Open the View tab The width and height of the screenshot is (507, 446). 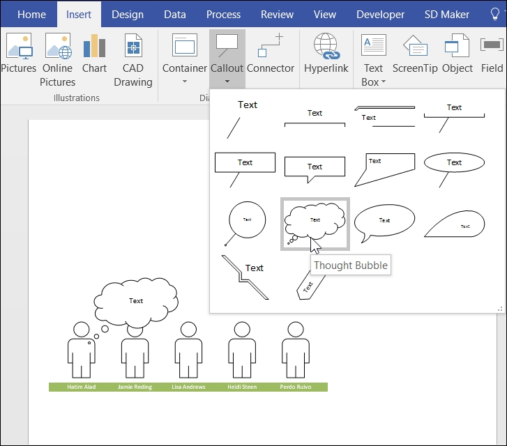click(x=325, y=15)
